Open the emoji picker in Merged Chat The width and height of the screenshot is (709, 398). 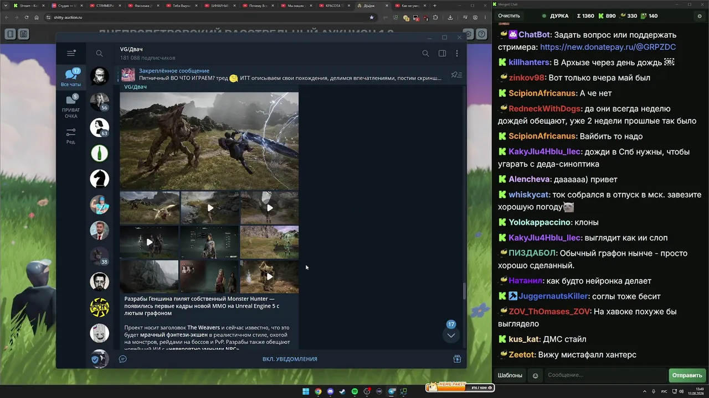click(535, 375)
